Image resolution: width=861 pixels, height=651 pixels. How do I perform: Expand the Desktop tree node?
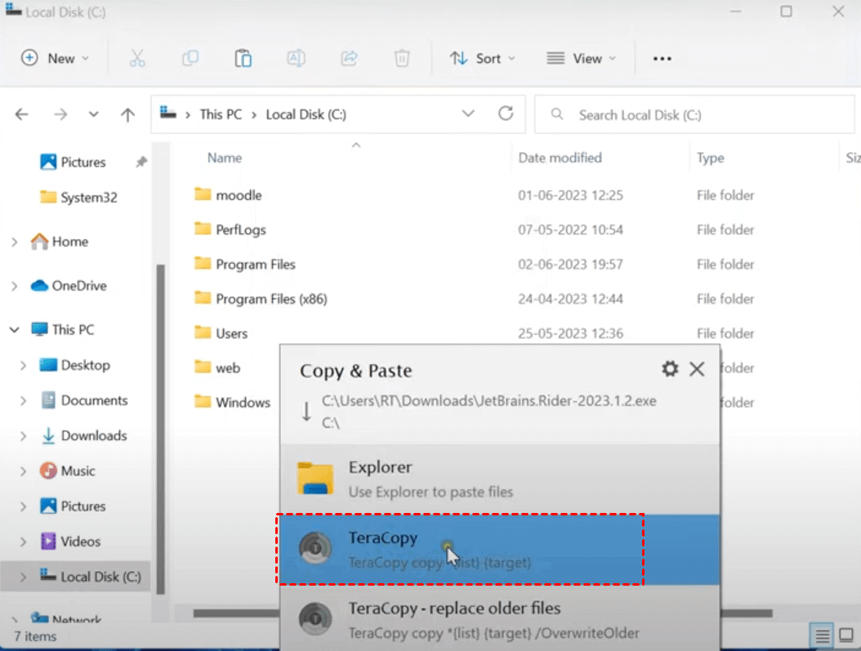[23, 365]
